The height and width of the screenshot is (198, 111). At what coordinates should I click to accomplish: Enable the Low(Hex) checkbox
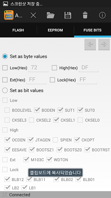[5, 68]
